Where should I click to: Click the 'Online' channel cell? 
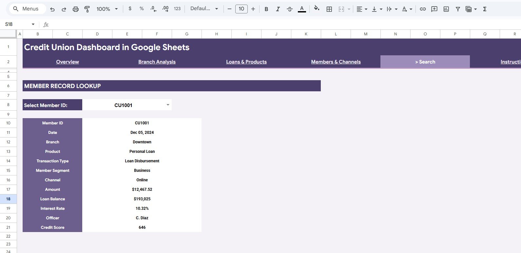click(x=142, y=180)
